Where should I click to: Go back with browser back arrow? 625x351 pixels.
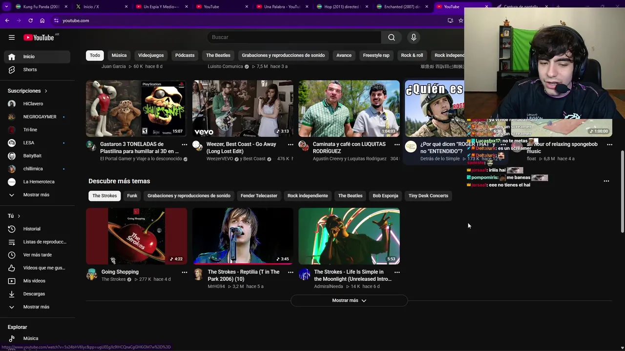pyautogui.click(x=7, y=20)
